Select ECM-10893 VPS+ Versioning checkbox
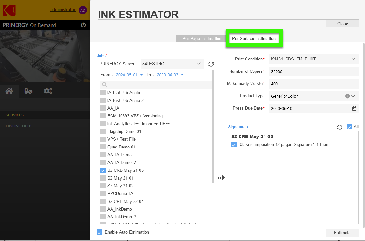 coord(103,116)
